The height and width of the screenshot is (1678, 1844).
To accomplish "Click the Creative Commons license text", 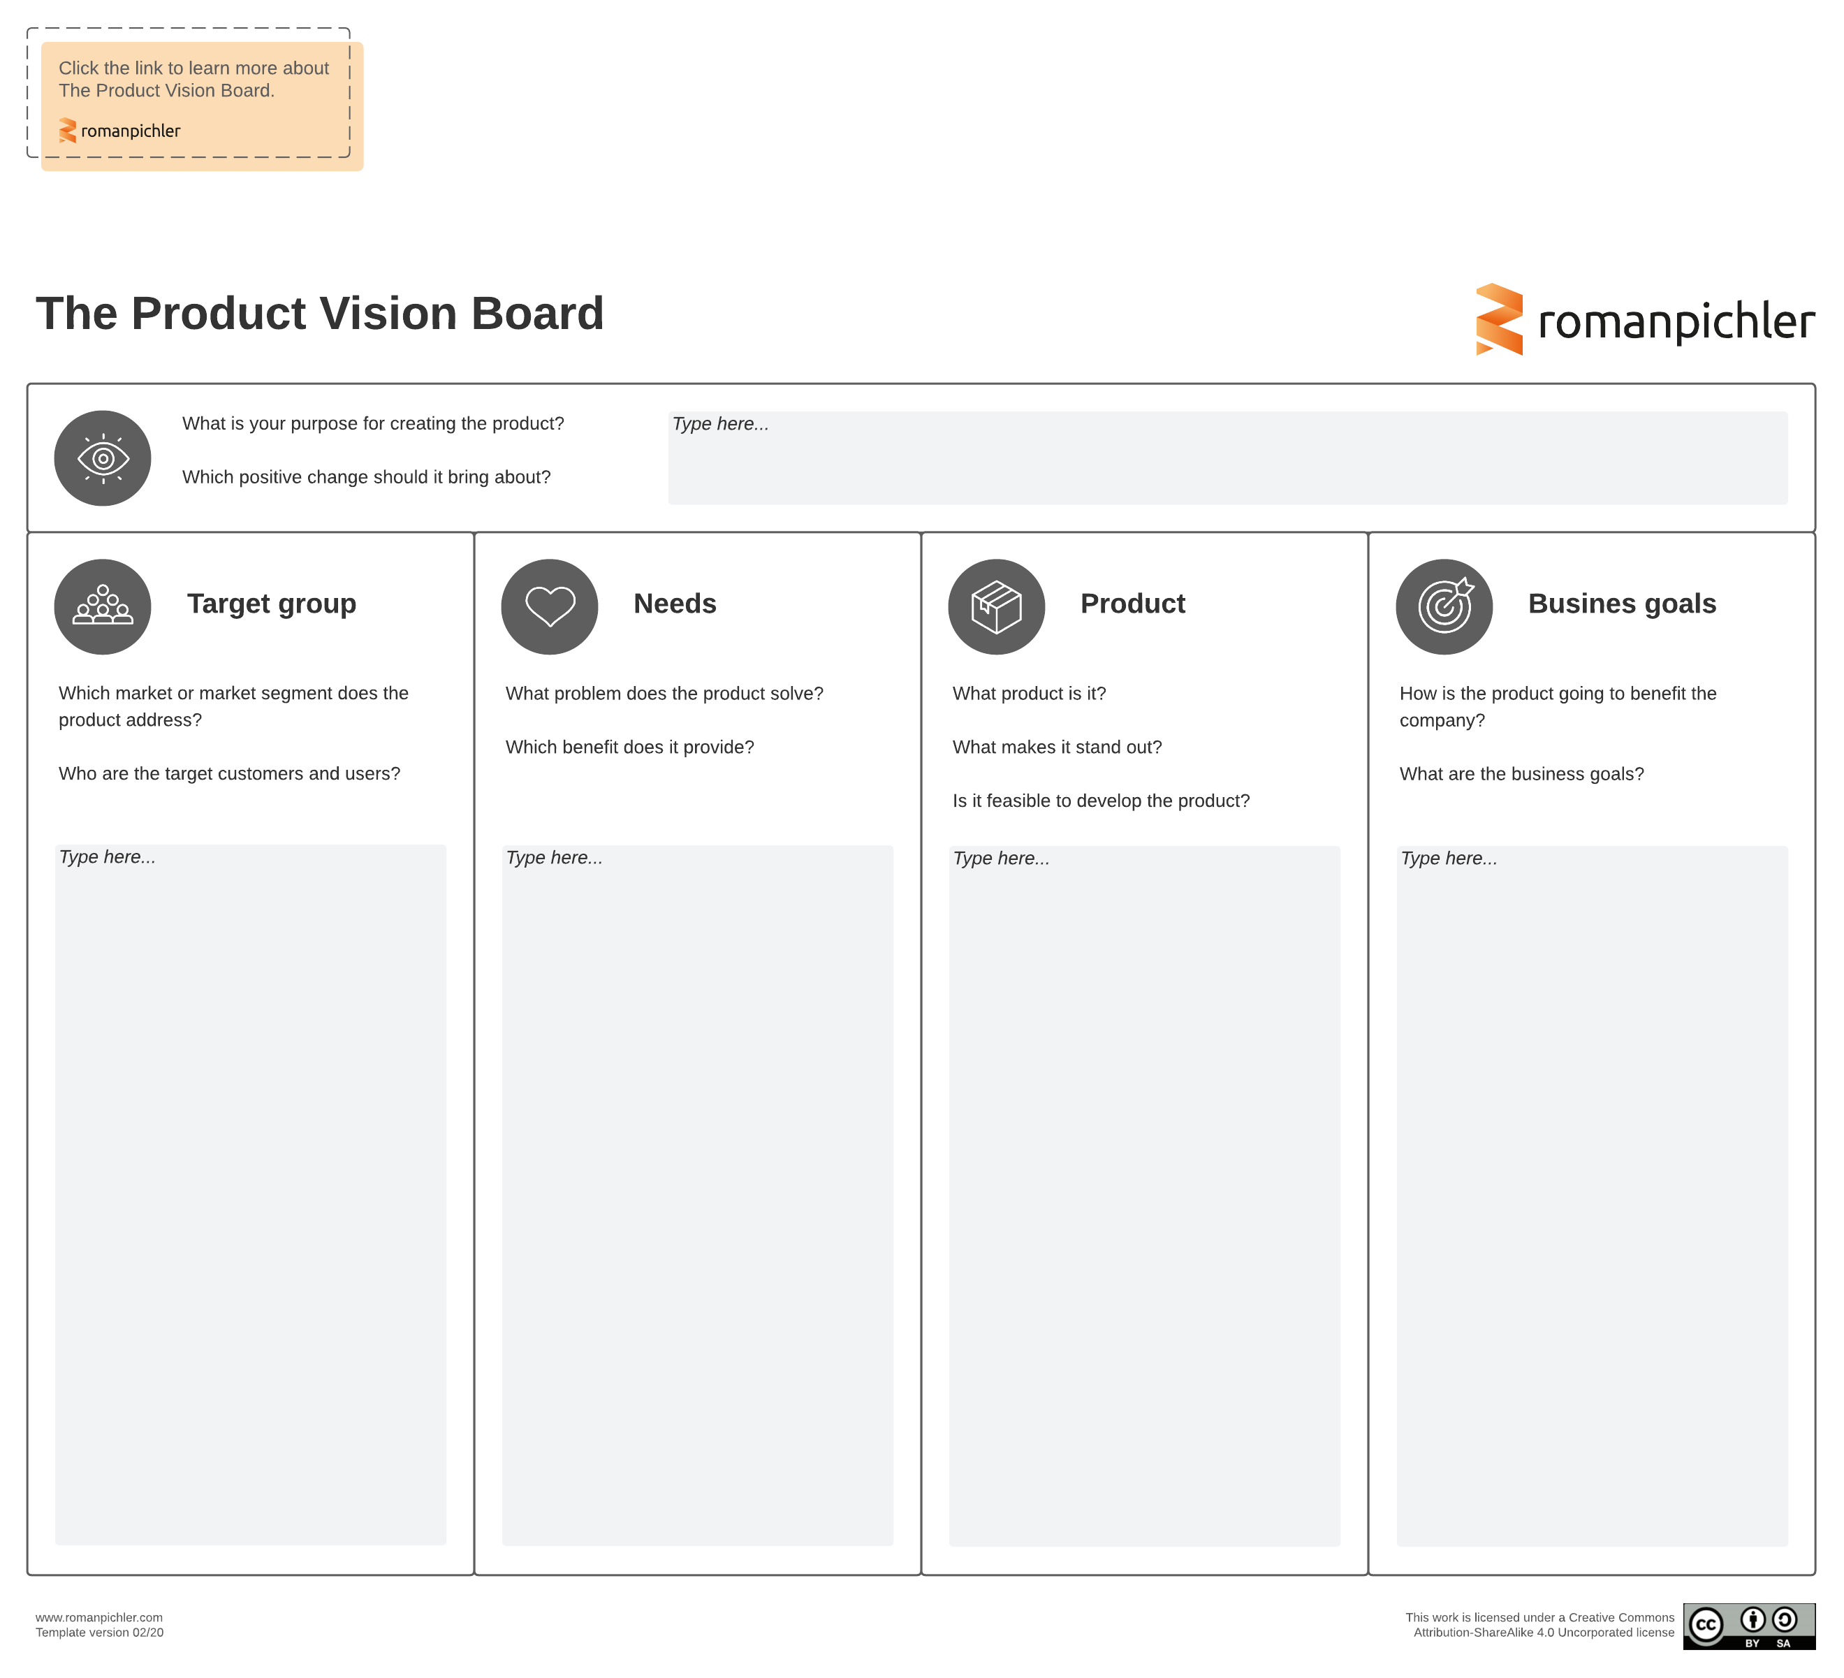I will pyautogui.click(x=1540, y=1624).
